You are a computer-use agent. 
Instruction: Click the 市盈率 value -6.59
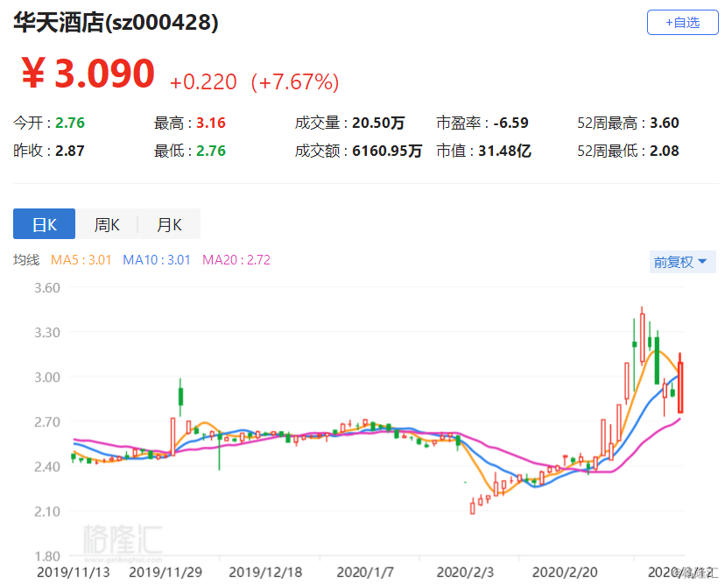click(511, 123)
